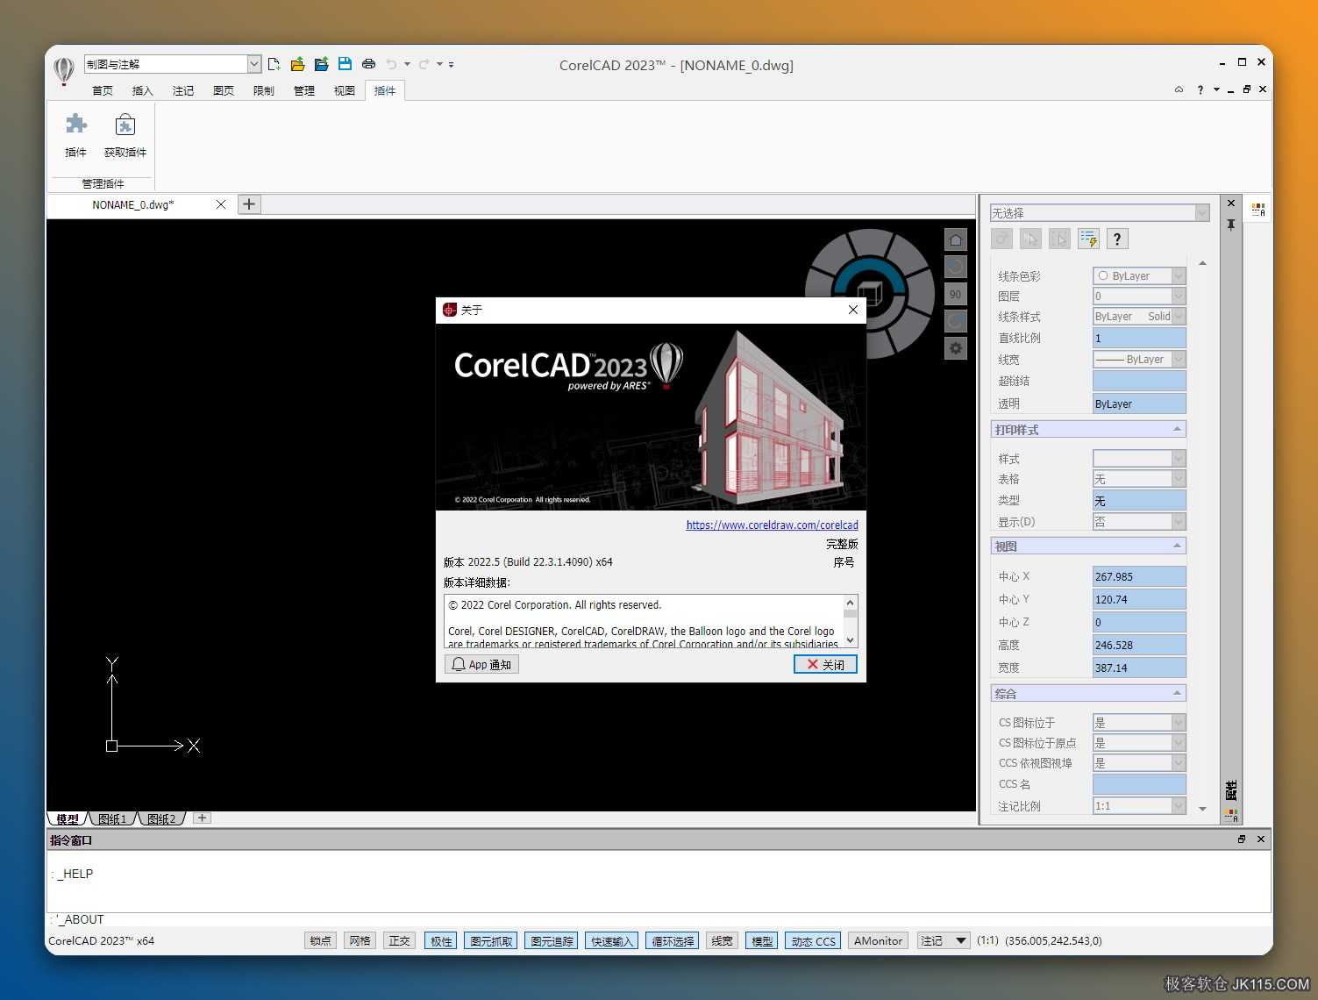
Task: Click the rotate icon below the 90 button
Action: click(956, 322)
